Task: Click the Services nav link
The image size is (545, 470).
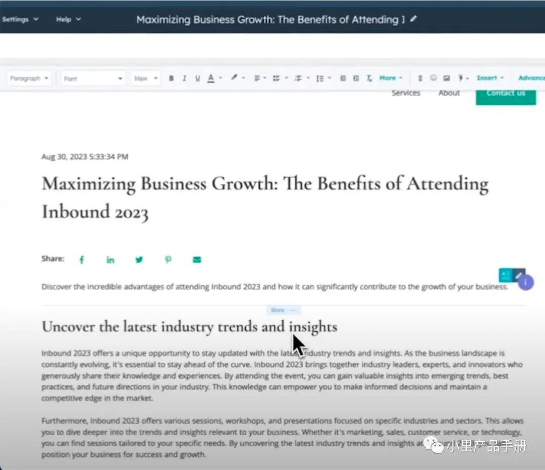Action: (406, 93)
